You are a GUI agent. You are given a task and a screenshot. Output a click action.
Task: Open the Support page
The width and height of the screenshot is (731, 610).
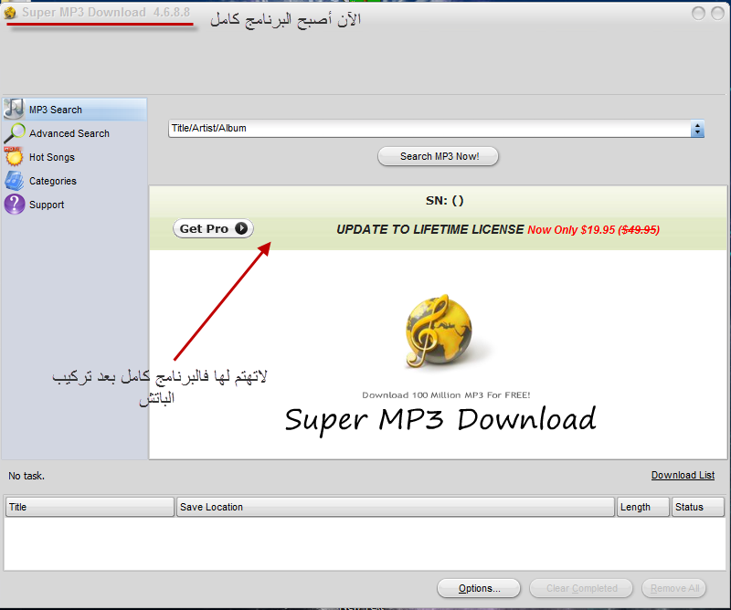click(x=75, y=205)
